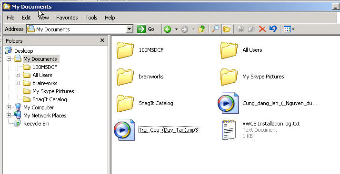Click the My Network Places tree icon

coord(18,115)
